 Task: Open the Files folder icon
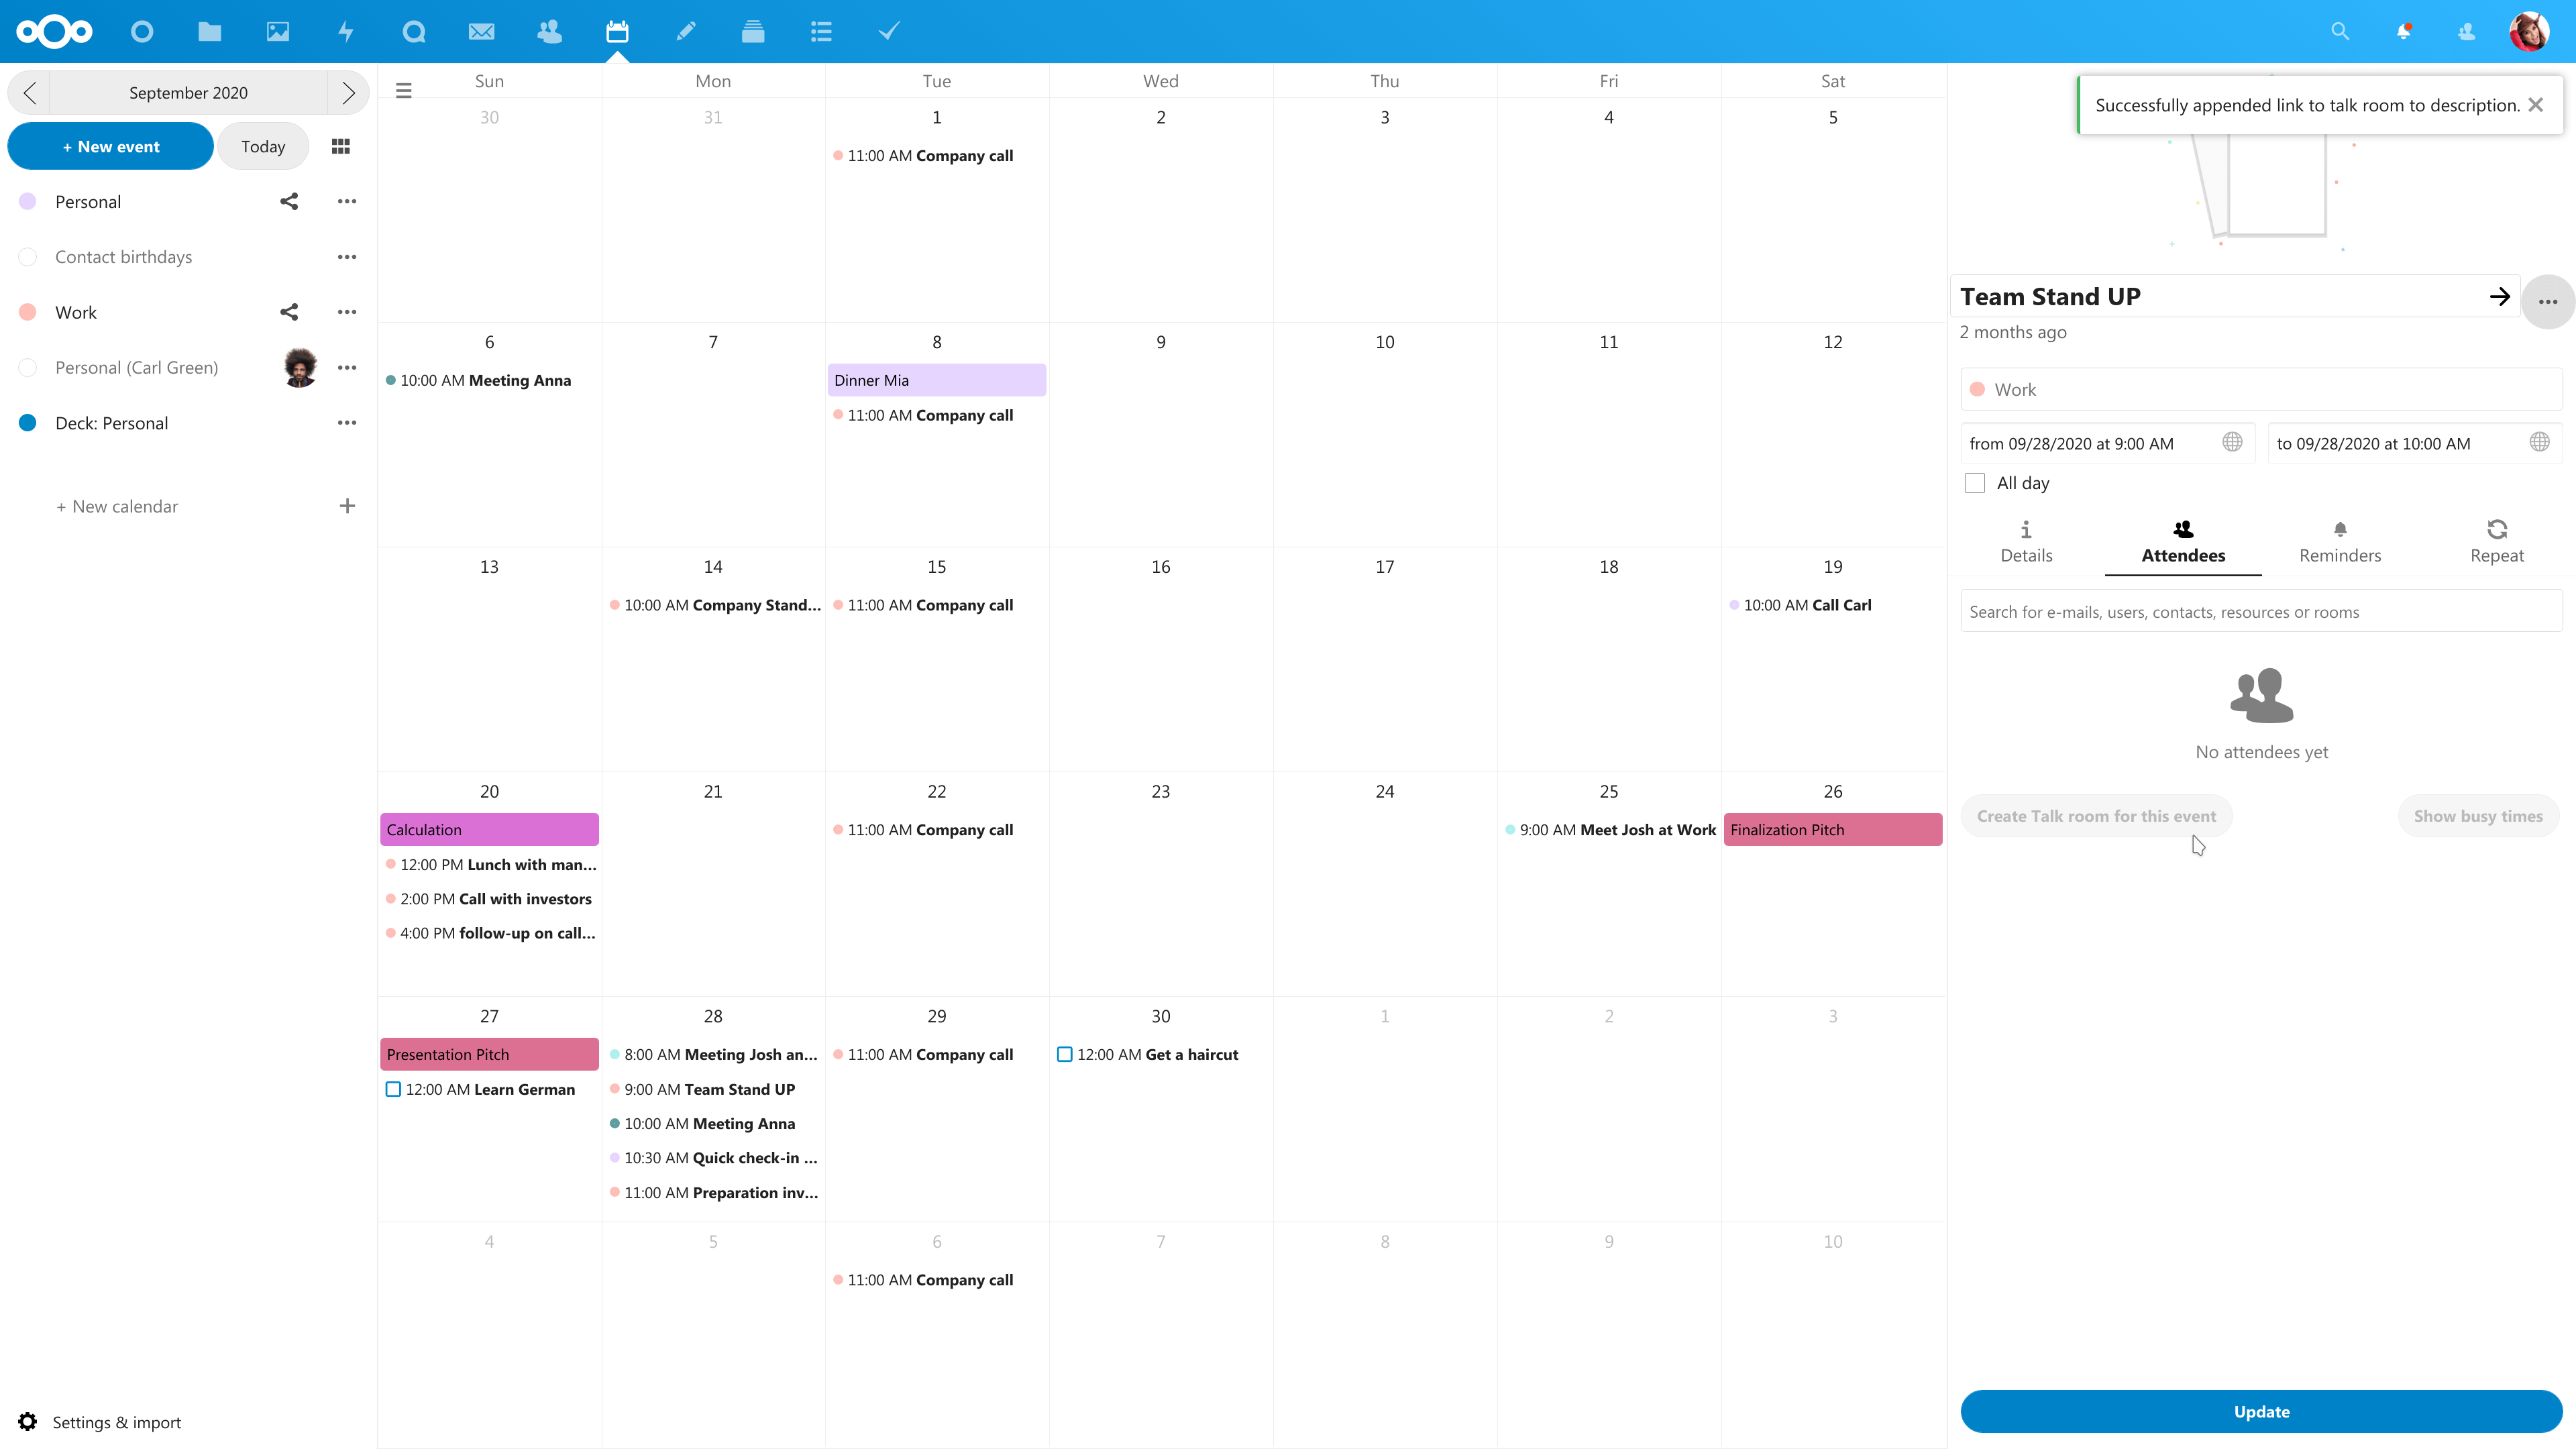(x=210, y=31)
